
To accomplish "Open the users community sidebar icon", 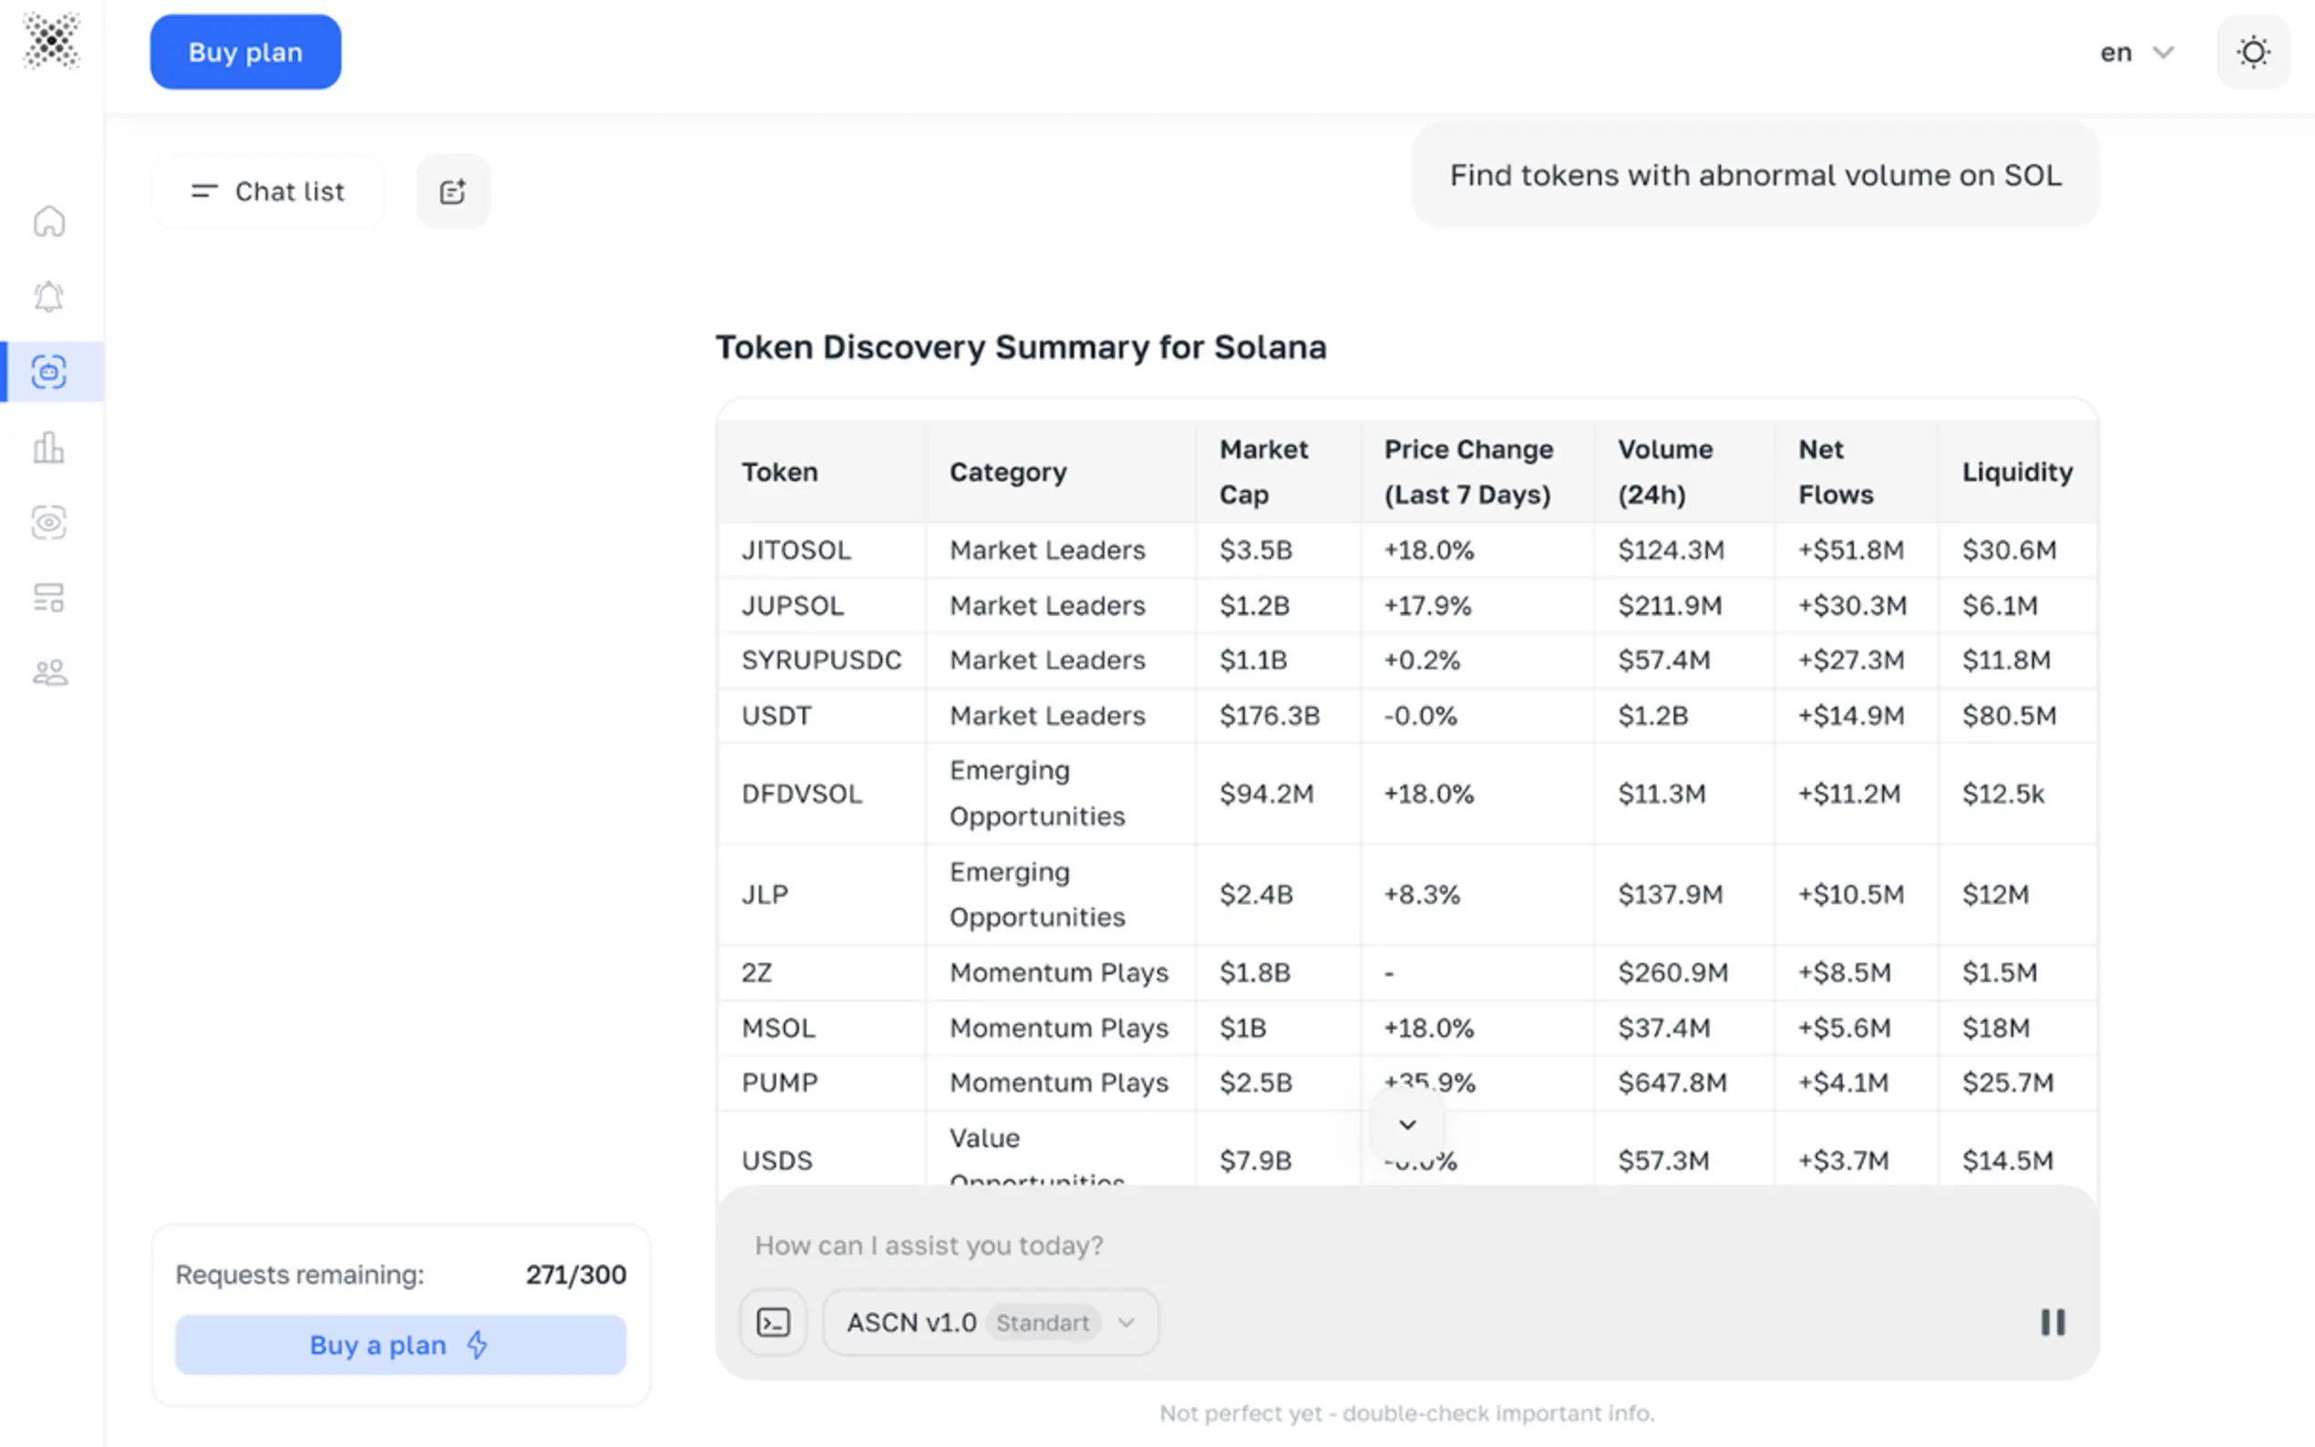I will 49,672.
